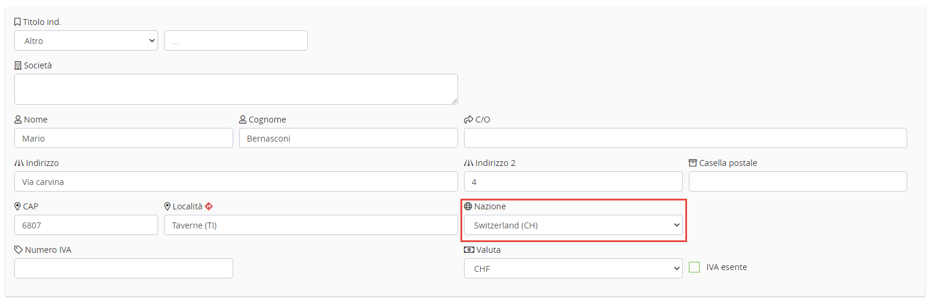
Task: Click the share arrow icon beside C/O
Action: 468,120
